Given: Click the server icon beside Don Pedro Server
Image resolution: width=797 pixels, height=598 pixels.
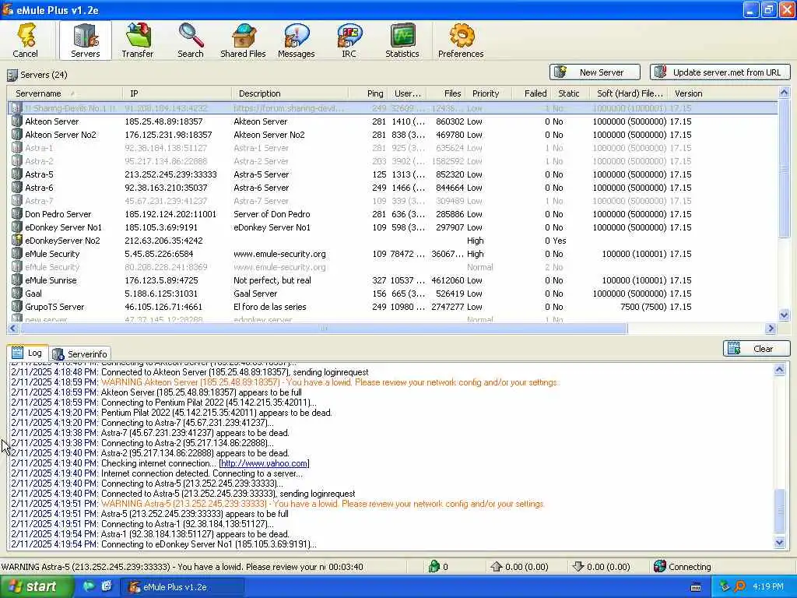Looking at the screenshot, I should click(17, 214).
